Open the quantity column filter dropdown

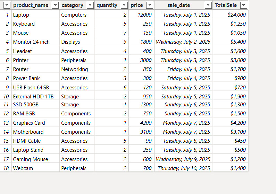pyautogui.click(x=124, y=5)
